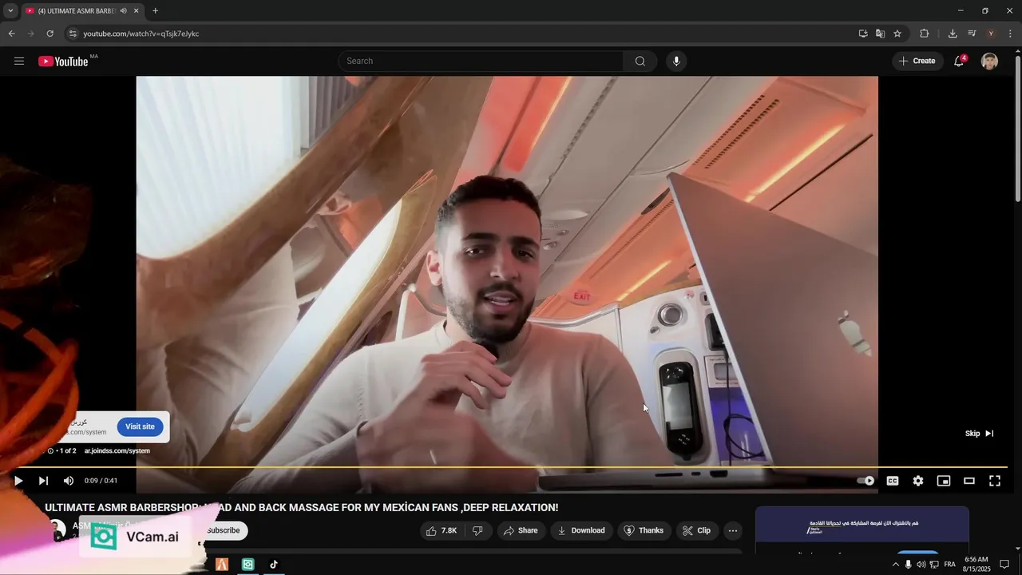Translate this page icon
Screen dimensions: 1022x575
[x=880, y=34]
